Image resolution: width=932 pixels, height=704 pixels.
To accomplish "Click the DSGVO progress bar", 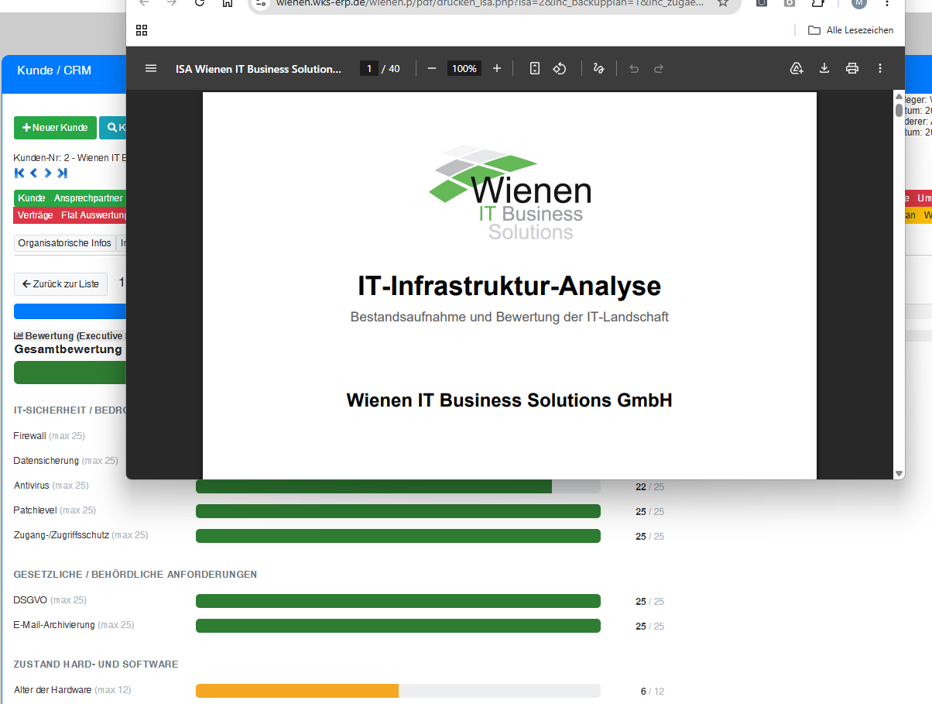I will pyautogui.click(x=398, y=601).
